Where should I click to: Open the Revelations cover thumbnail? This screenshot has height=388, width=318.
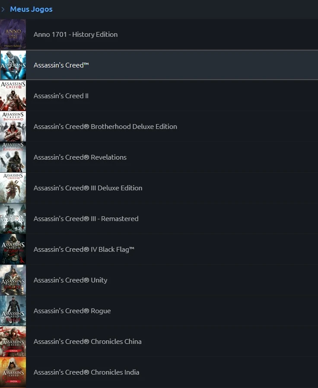point(13,157)
